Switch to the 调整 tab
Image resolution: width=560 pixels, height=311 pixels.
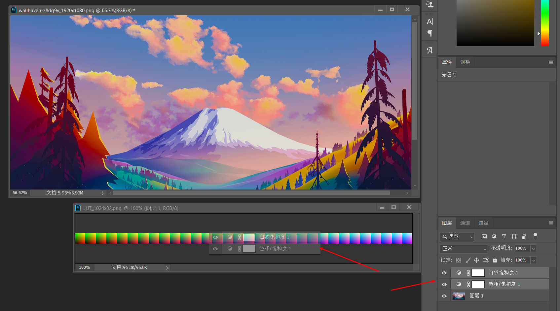(x=465, y=62)
